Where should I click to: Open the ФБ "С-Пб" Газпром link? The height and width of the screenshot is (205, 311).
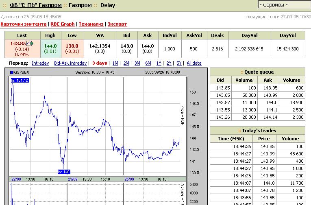[36, 5]
